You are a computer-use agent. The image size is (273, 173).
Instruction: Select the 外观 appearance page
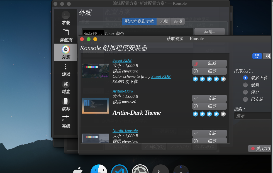(66, 52)
